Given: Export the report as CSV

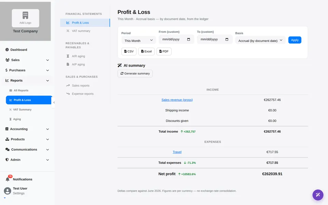Looking at the screenshot, I should point(129,51).
